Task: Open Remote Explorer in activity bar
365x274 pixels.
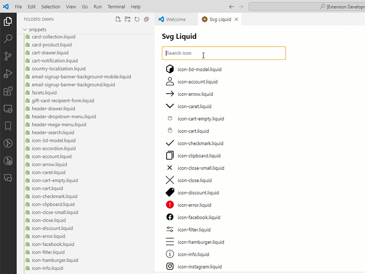Action: click(8, 109)
